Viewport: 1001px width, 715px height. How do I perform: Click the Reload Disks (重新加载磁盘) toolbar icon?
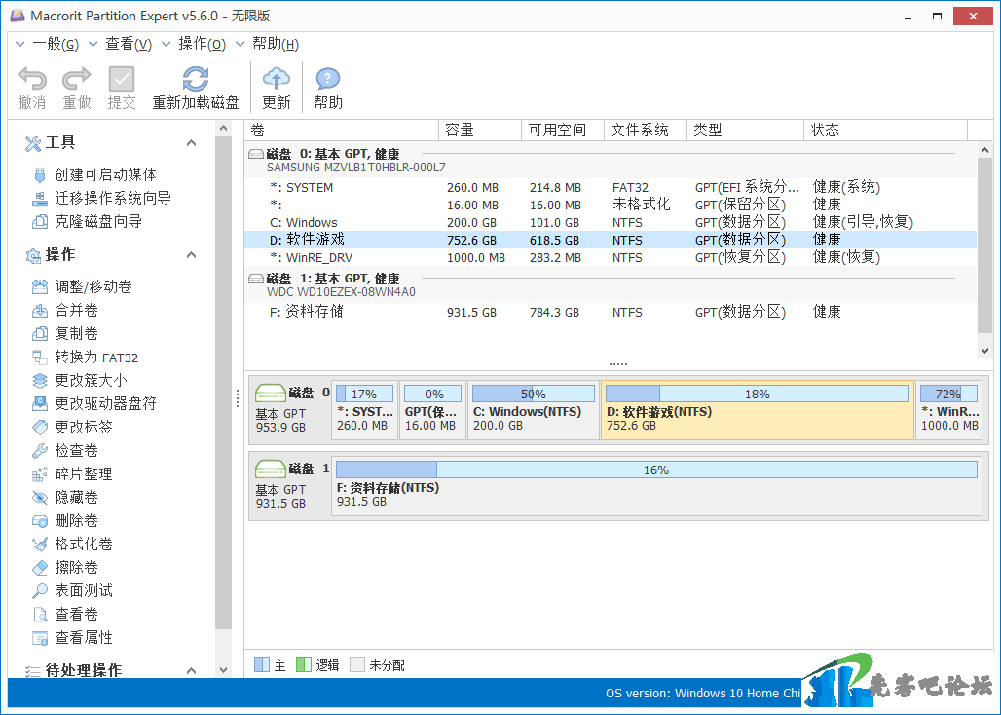pos(196,80)
